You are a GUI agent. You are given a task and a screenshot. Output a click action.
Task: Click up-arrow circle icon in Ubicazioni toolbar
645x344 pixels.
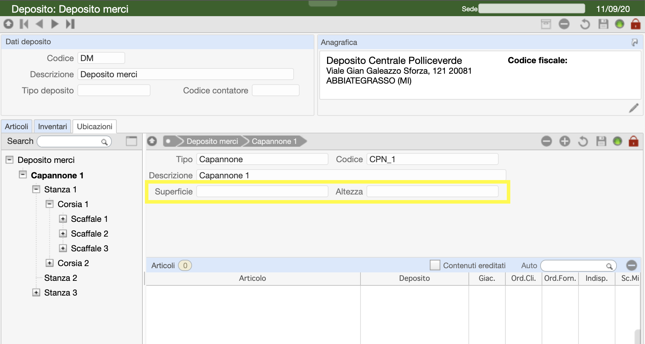pos(152,141)
